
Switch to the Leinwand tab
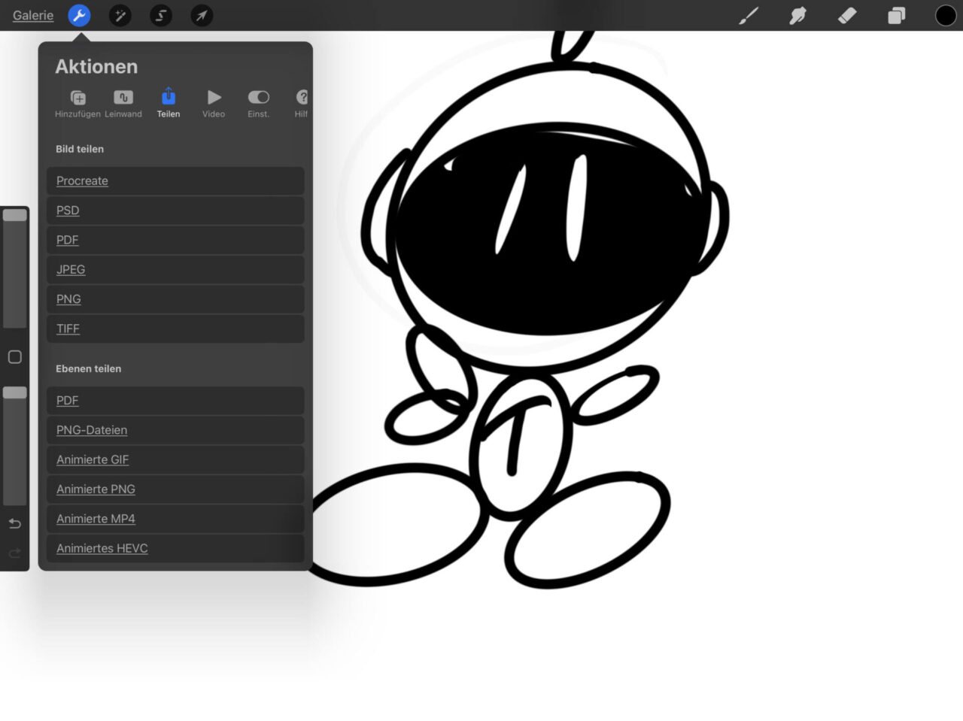(123, 103)
